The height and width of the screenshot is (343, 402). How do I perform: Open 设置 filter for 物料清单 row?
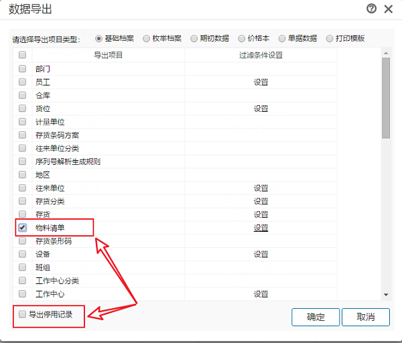261,228
